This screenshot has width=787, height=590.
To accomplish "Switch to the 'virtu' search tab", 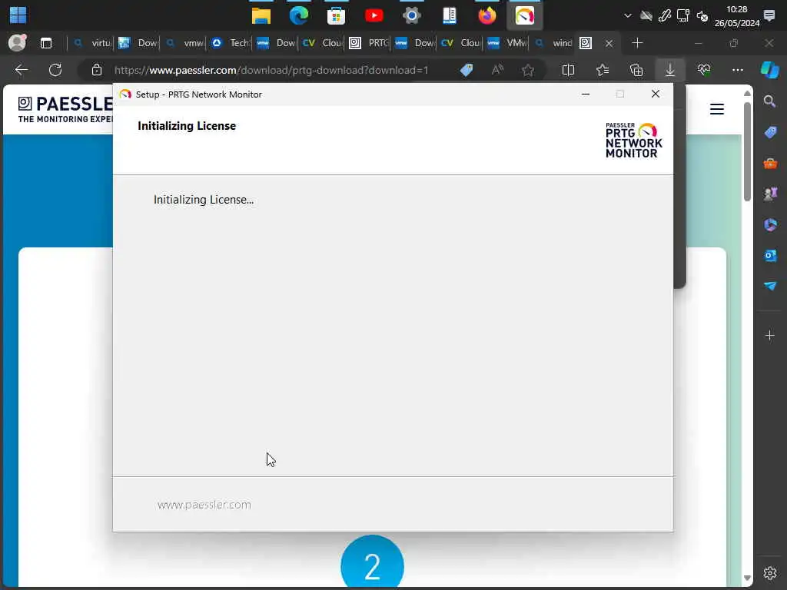I will [92, 43].
